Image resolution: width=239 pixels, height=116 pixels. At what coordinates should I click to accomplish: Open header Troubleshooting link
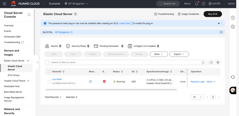[x=164, y=14]
